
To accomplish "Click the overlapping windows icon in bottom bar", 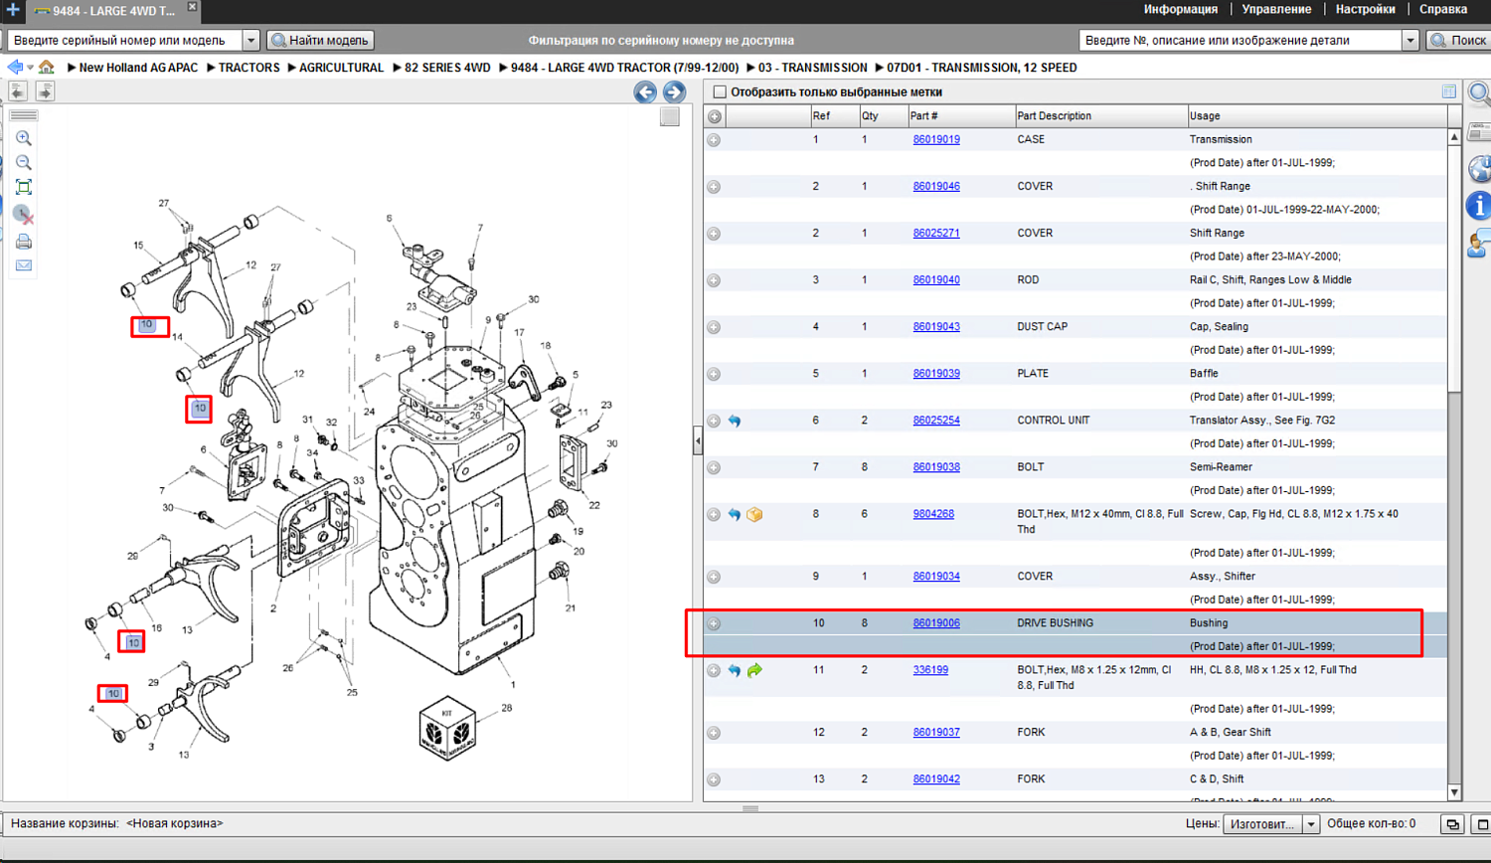I will click(x=1453, y=824).
